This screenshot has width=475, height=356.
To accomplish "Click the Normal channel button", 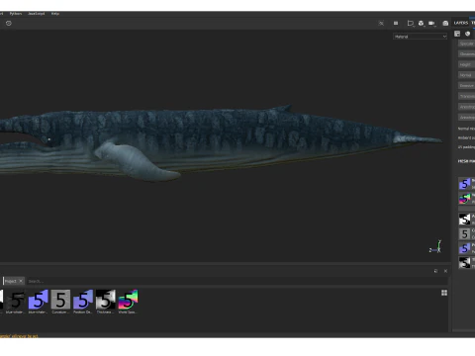I will (466, 75).
